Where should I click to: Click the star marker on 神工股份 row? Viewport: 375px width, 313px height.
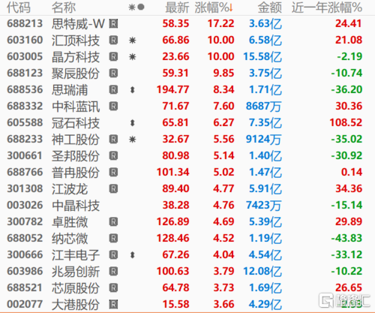coord(132,140)
